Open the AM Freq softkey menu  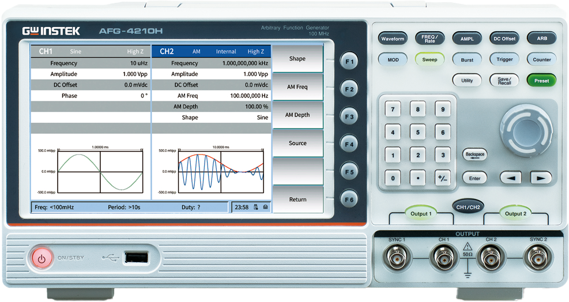click(x=297, y=87)
